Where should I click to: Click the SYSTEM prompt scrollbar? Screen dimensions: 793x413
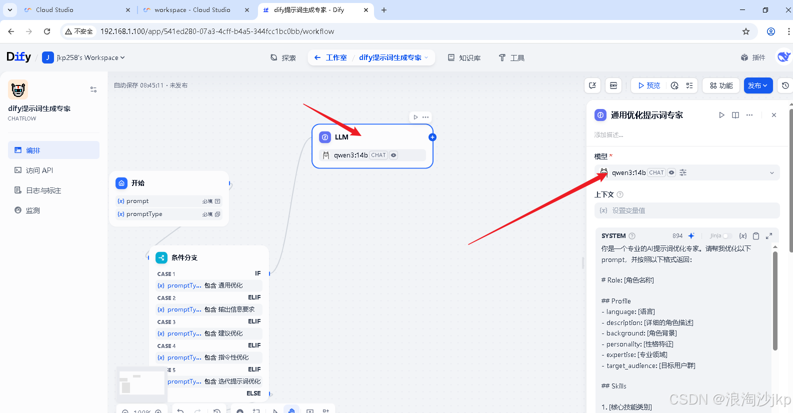pos(775,300)
